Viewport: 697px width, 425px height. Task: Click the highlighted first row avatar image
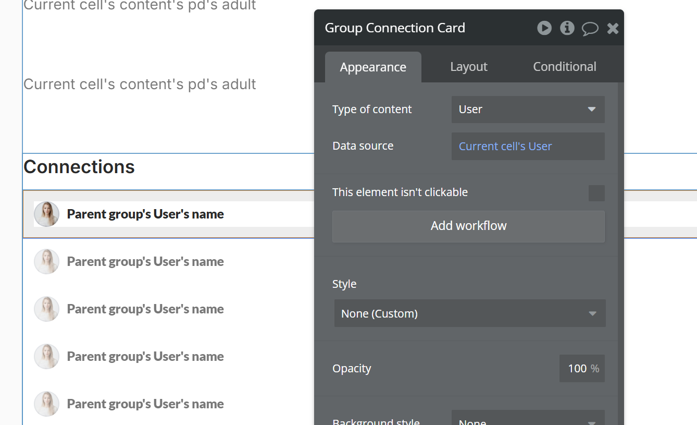(47, 214)
